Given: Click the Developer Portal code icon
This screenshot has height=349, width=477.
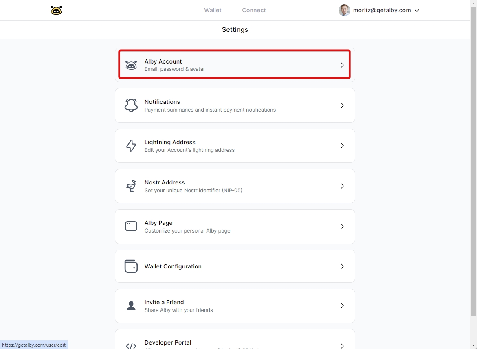Looking at the screenshot, I should pyautogui.click(x=131, y=346).
